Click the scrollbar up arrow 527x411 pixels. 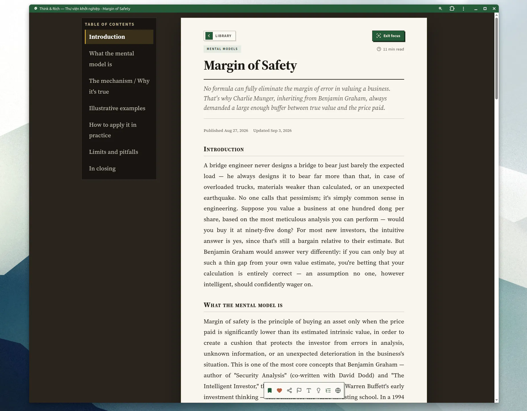(496, 15)
